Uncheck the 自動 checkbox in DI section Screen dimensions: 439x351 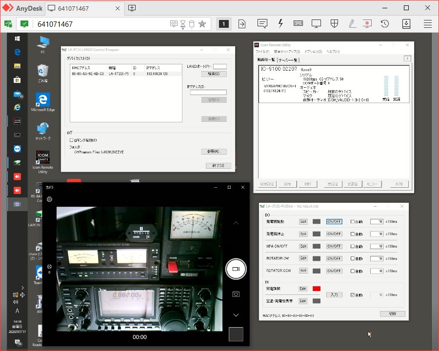pyautogui.click(x=354, y=295)
